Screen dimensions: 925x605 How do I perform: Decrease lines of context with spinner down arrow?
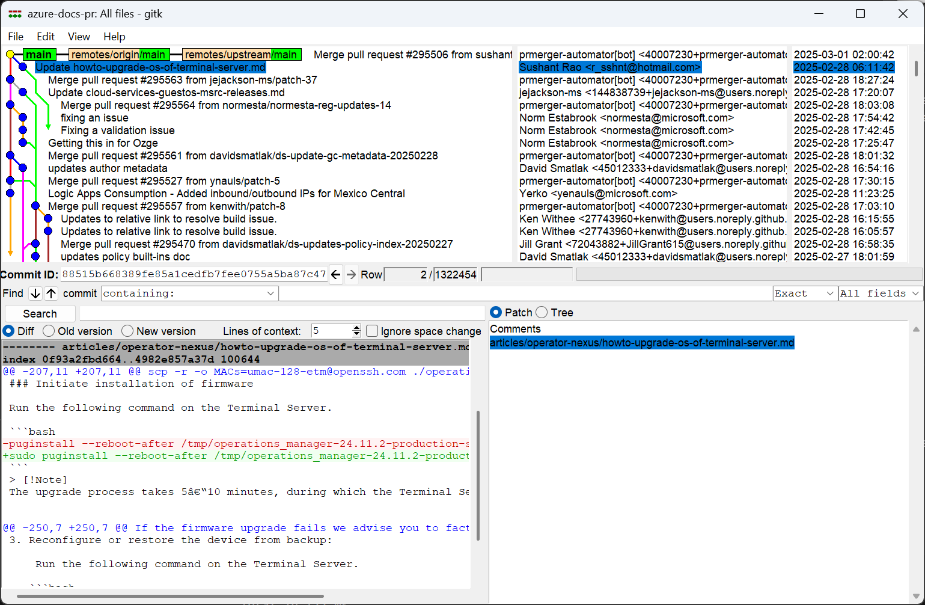coord(356,334)
